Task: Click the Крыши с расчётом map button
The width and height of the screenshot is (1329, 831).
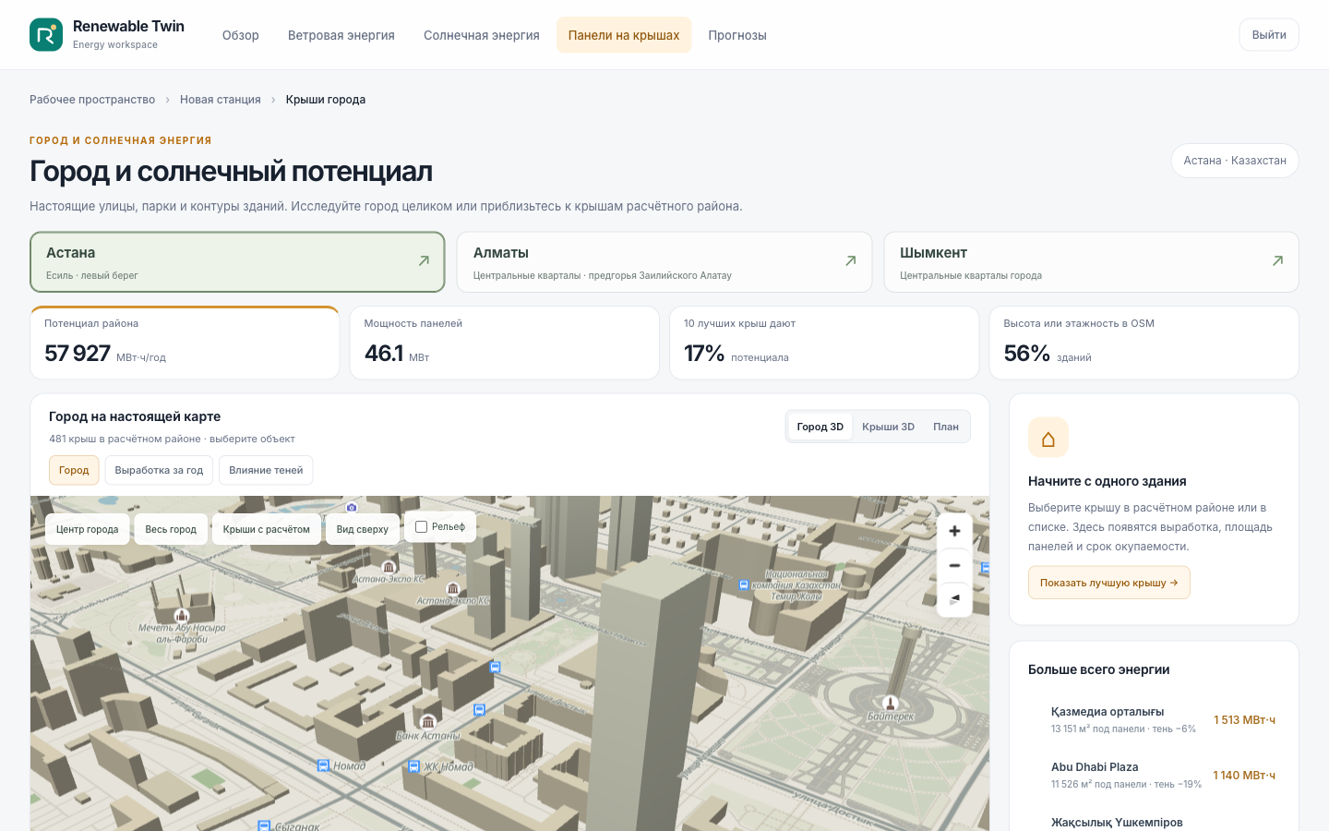Action: [267, 529]
